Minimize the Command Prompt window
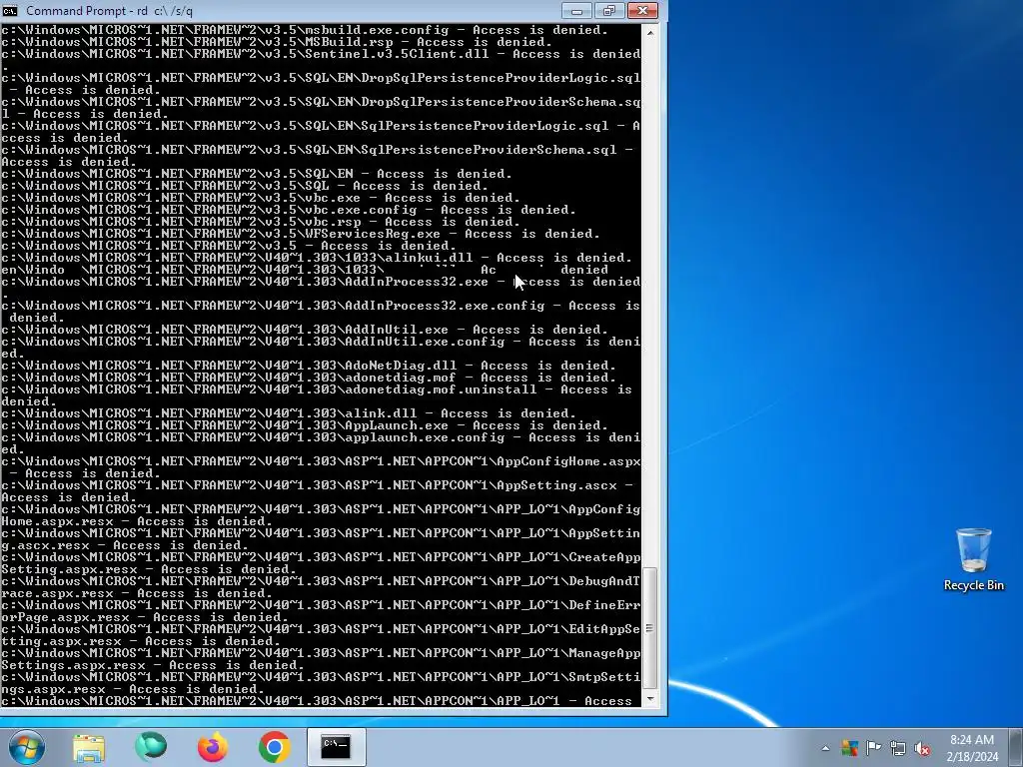This screenshot has height=767, width=1023. click(x=576, y=10)
